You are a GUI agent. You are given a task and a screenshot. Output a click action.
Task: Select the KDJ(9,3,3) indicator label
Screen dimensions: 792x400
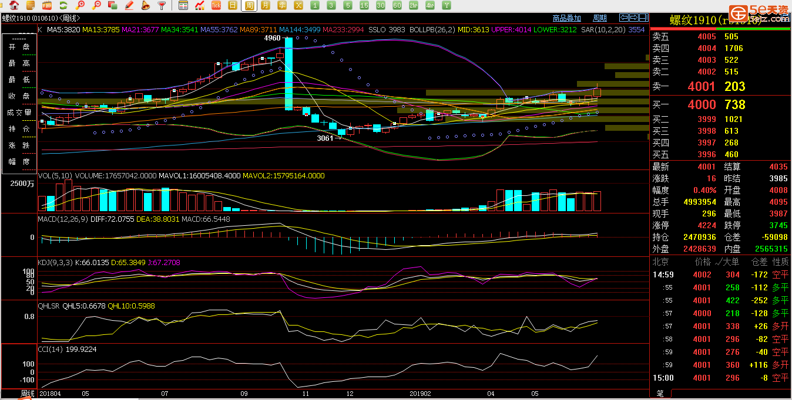tap(55, 262)
